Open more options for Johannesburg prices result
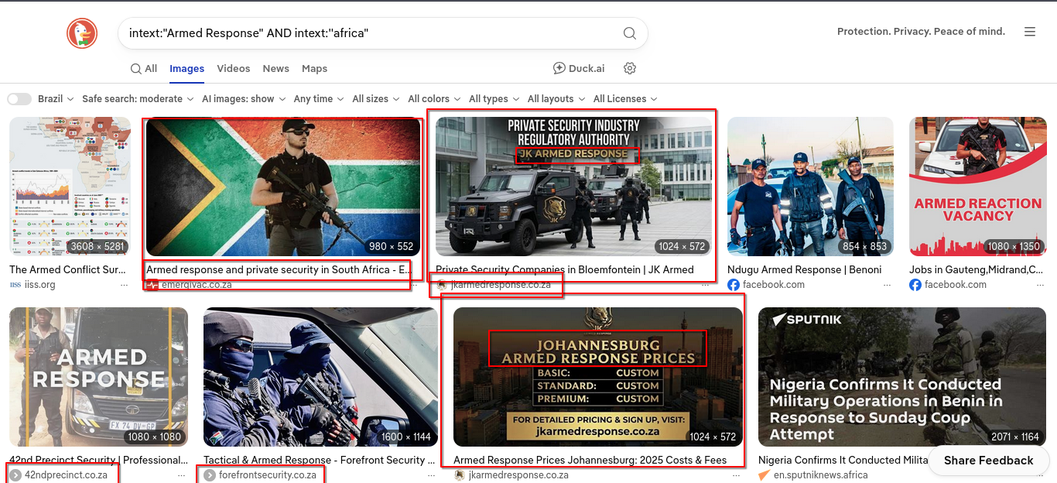Image resolution: width=1057 pixels, height=483 pixels. tap(735, 475)
